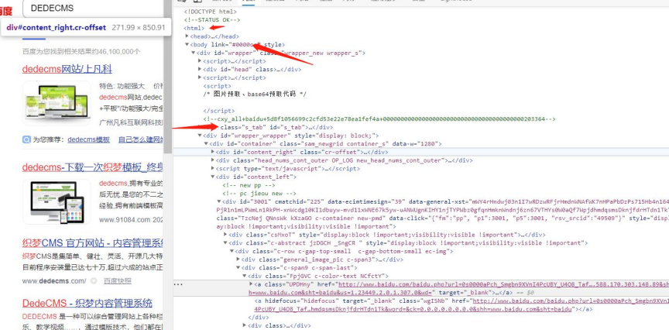Click the magnifier icon beside 为您推荐

pos(26,139)
